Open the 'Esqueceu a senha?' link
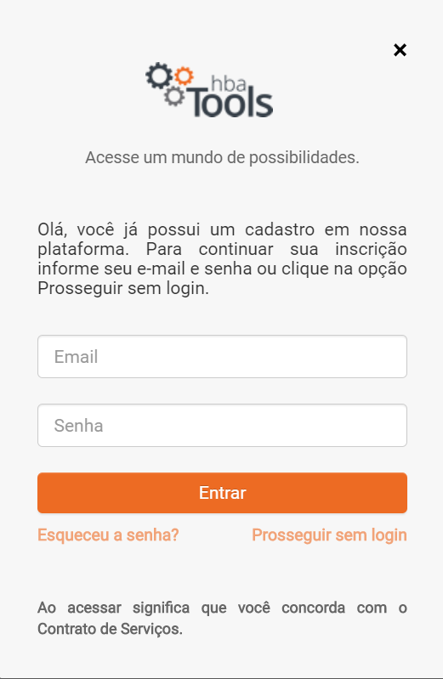Image resolution: width=443 pixels, height=679 pixels. point(108,535)
